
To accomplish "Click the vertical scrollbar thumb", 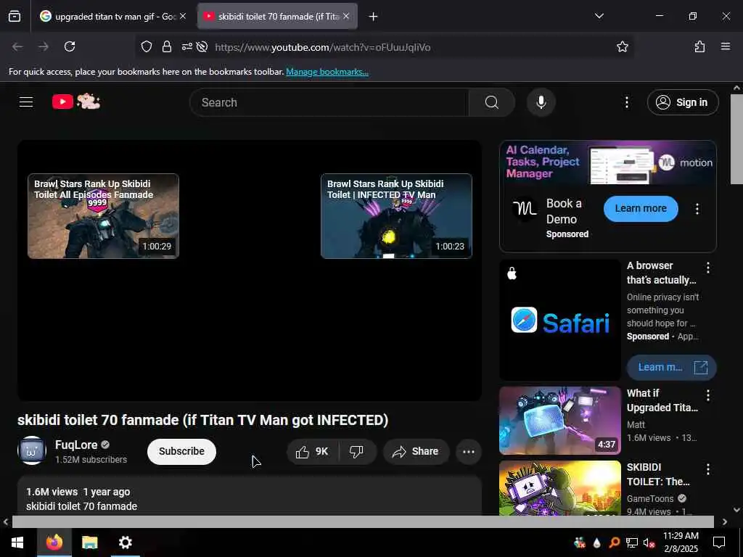I will pyautogui.click(x=736, y=139).
